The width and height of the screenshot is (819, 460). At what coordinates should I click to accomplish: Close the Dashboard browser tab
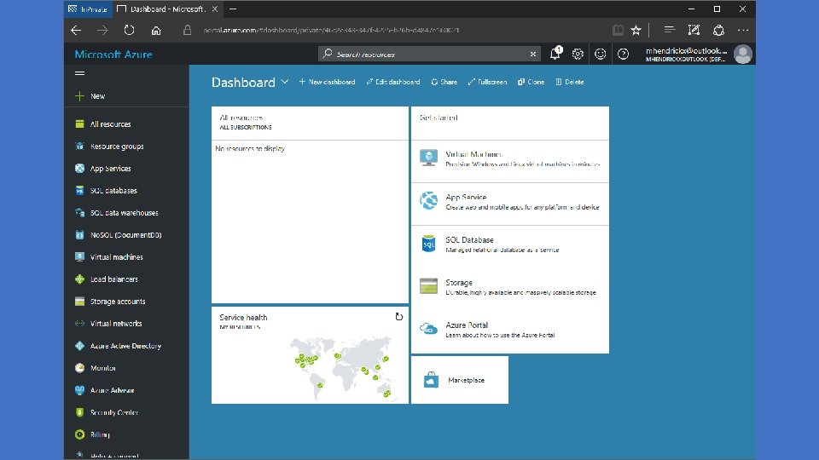215,9
